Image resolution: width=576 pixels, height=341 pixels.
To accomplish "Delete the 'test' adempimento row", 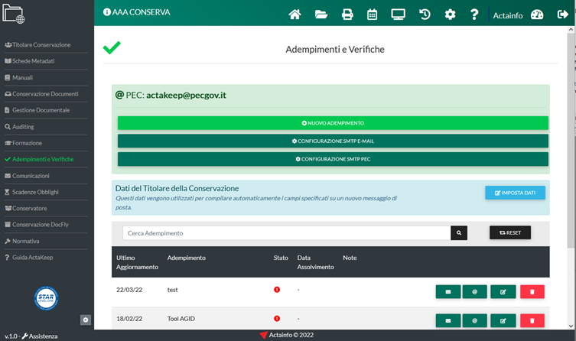I will (532, 291).
